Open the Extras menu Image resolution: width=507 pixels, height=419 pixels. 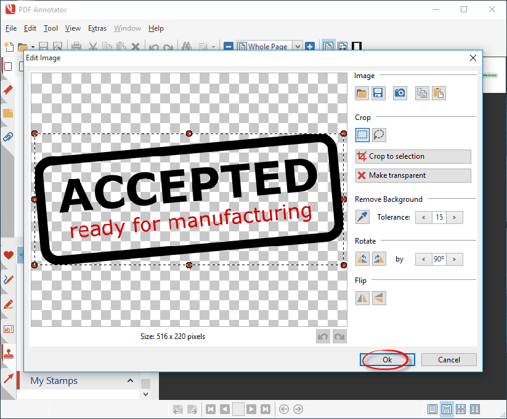pyautogui.click(x=97, y=28)
